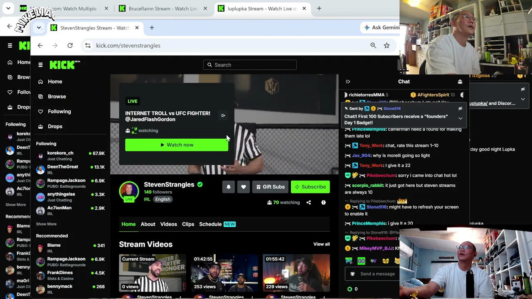This screenshot has width=532, height=299.
Task: Close the BruceRainn Stream tab
Action: click(x=205, y=8)
